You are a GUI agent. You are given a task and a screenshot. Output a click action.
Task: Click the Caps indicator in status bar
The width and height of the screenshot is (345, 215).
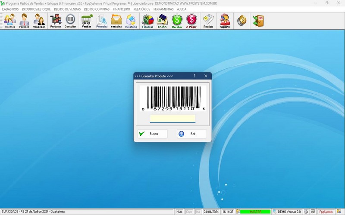click(189, 212)
